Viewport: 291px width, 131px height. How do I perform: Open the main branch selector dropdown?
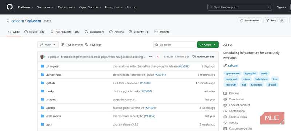click(x=48, y=45)
